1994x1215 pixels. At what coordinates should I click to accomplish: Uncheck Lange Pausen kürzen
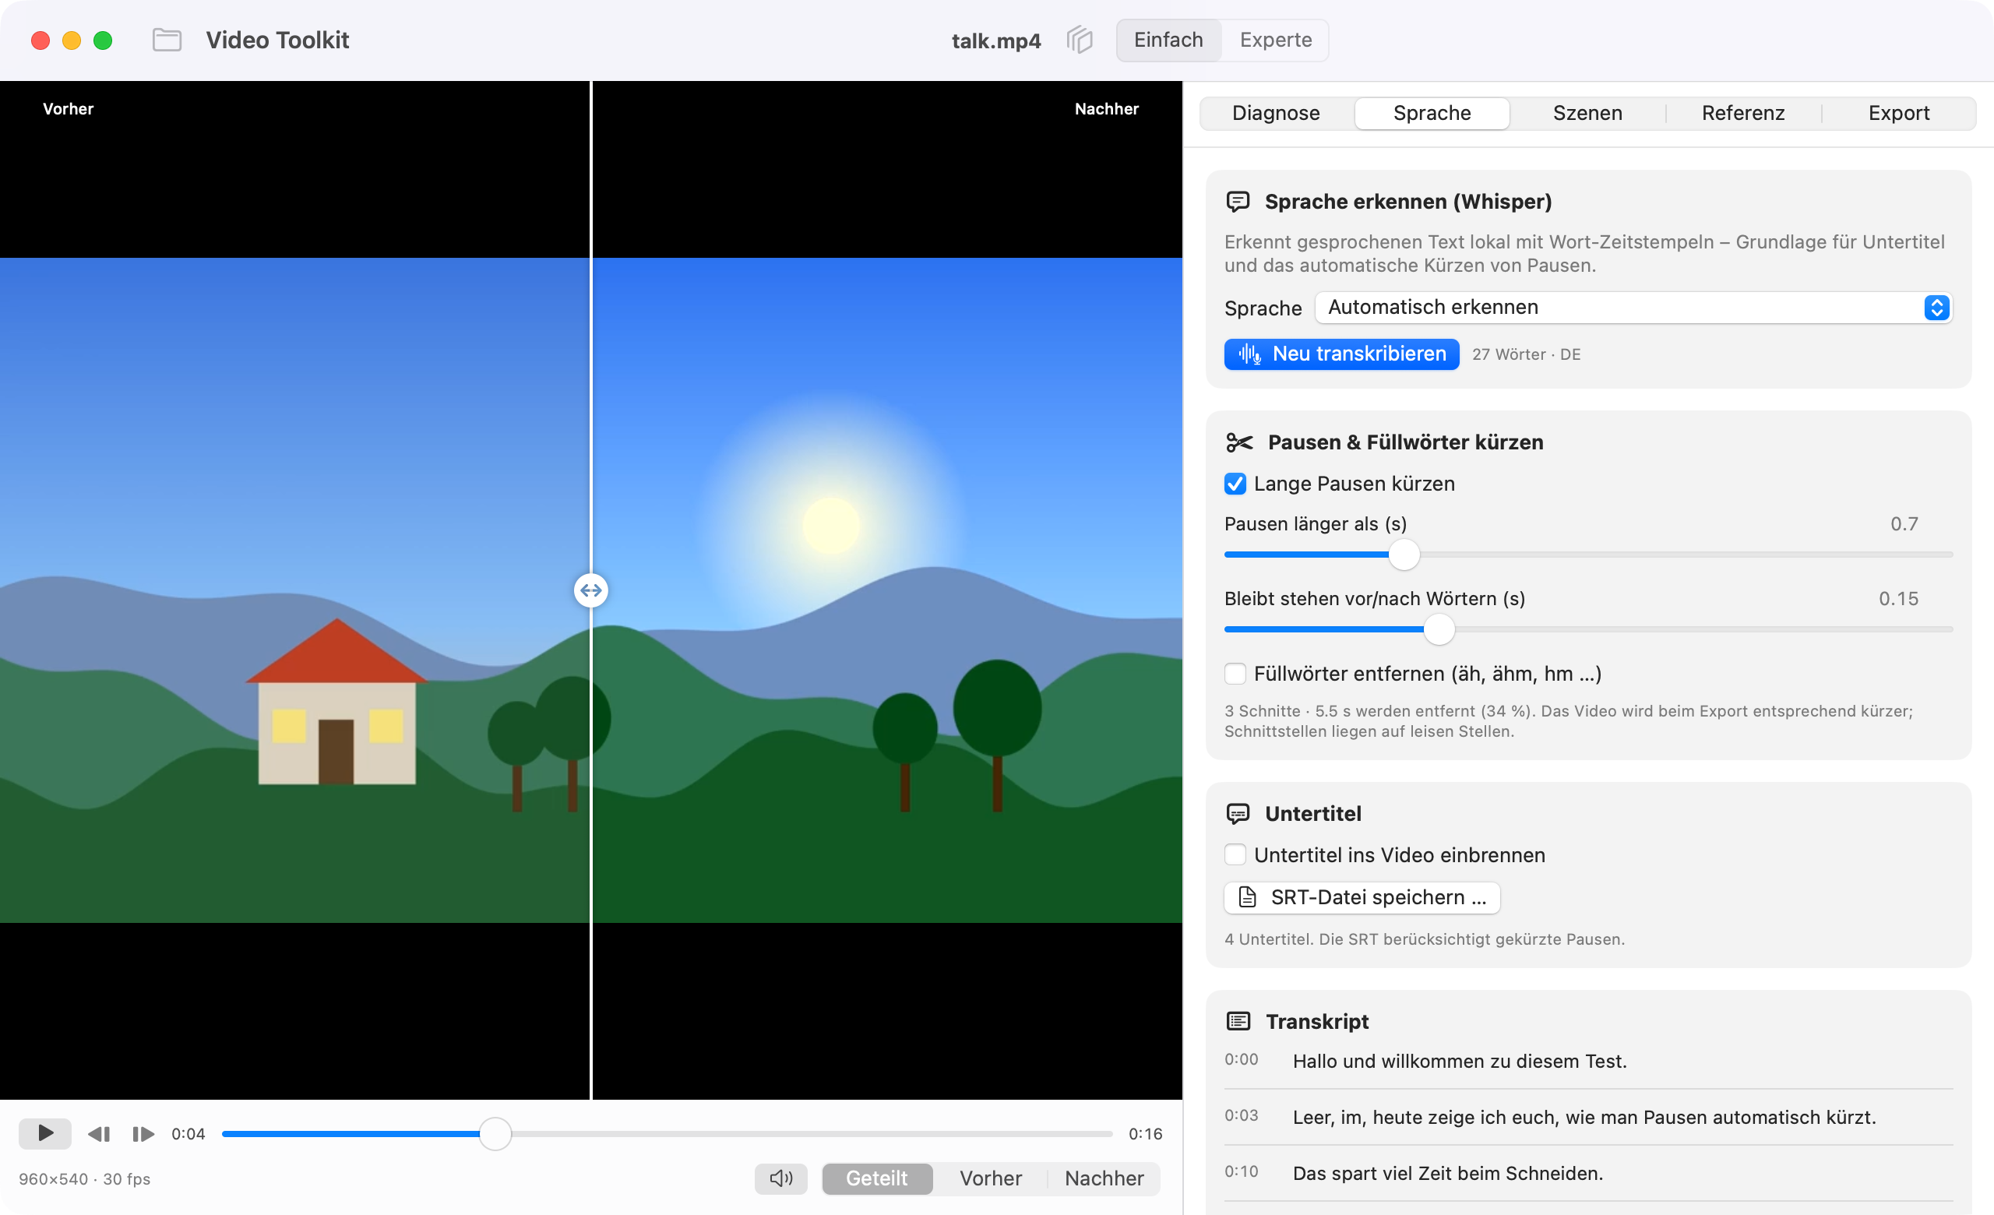coord(1235,484)
